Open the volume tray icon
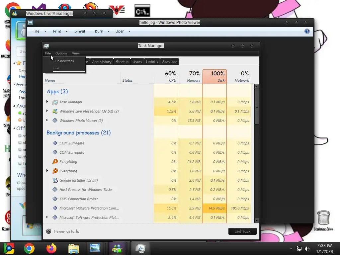 tap(307, 248)
